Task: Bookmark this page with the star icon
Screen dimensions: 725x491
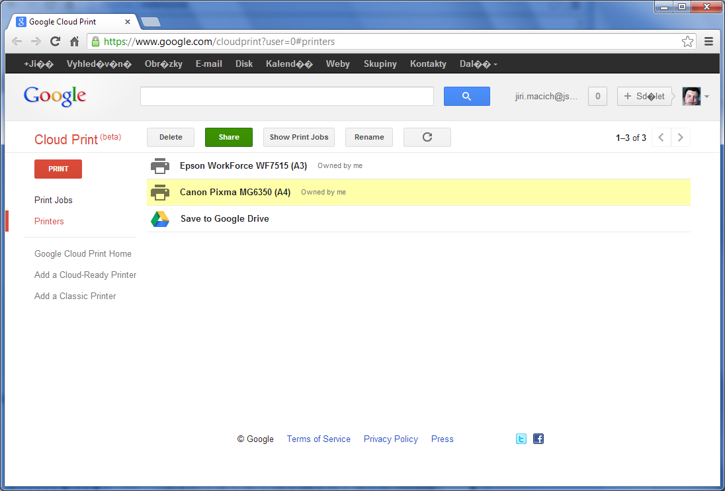Action: point(687,42)
